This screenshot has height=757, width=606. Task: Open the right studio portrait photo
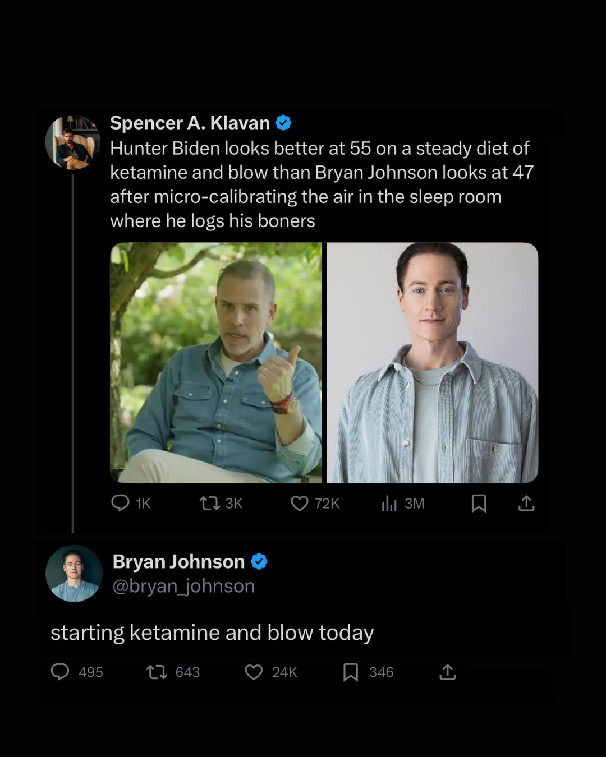pyautogui.click(x=432, y=362)
